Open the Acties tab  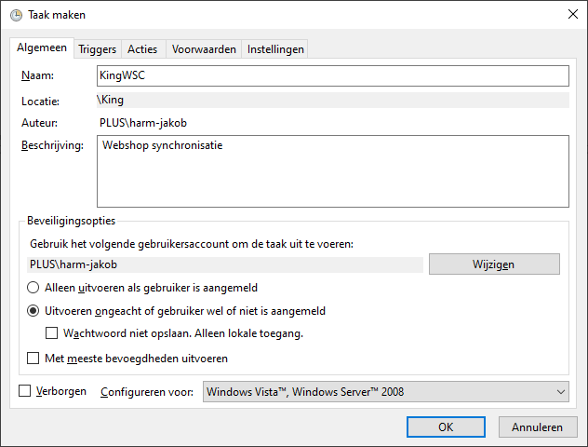(x=142, y=49)
